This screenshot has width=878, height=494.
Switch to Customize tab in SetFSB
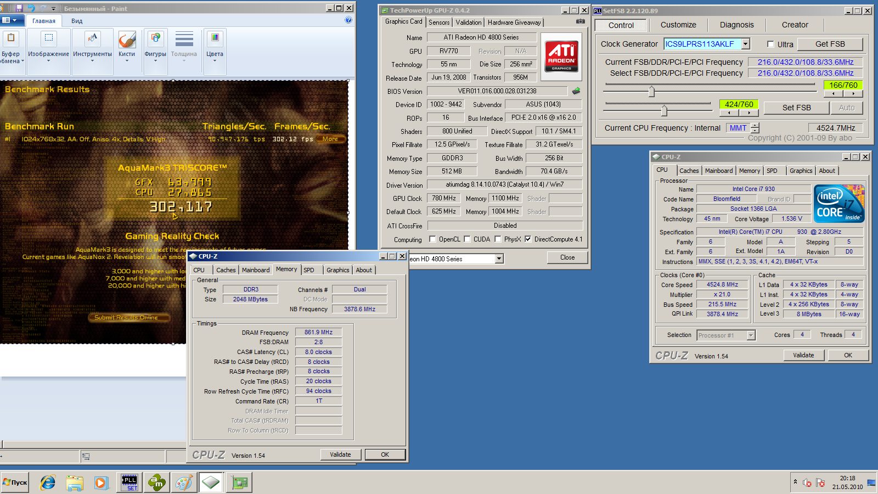click(678, 25)
